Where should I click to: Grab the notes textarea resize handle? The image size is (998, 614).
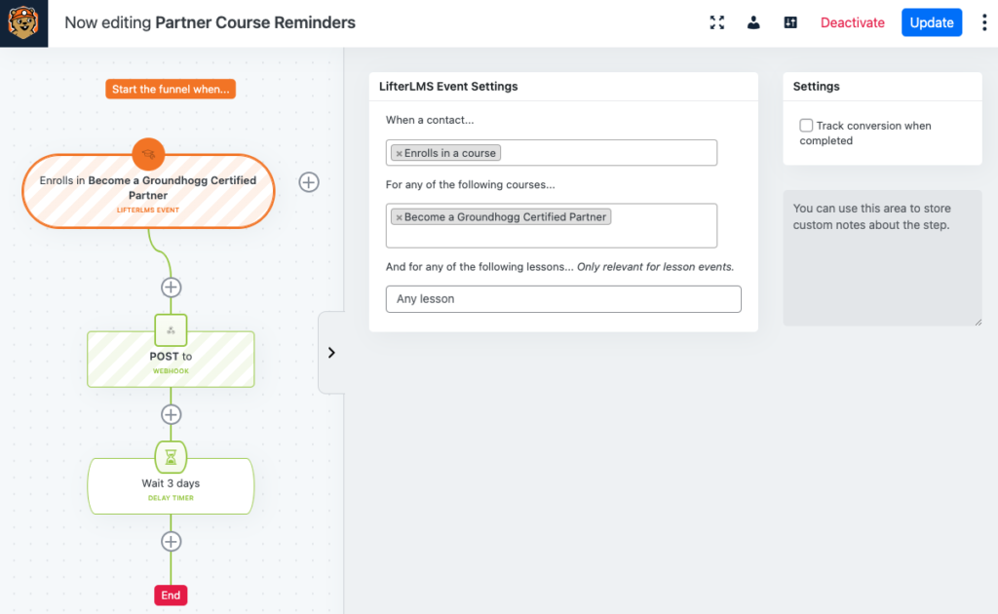point(978,322)
